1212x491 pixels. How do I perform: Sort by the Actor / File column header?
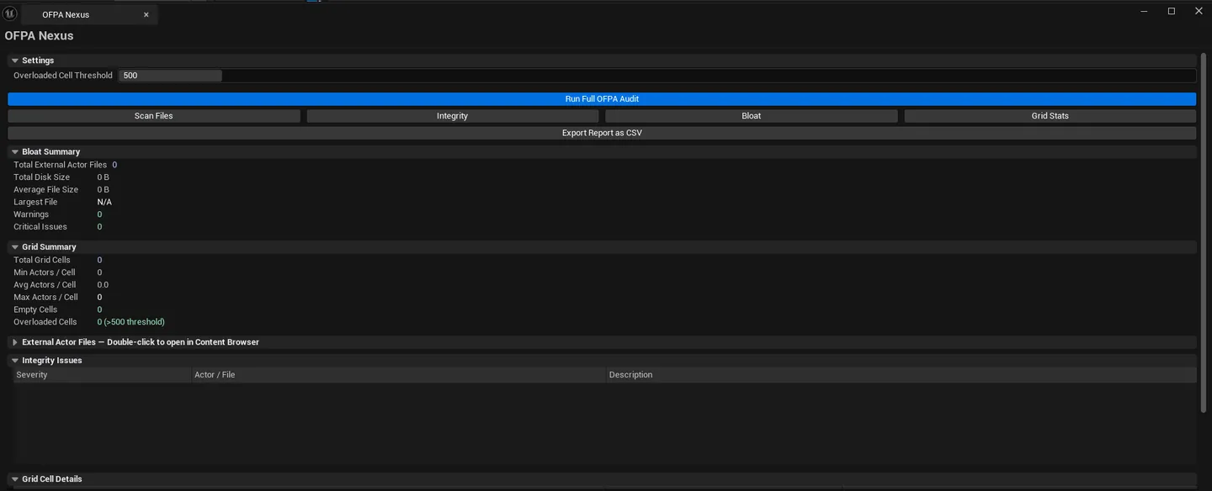coord(399,375)
